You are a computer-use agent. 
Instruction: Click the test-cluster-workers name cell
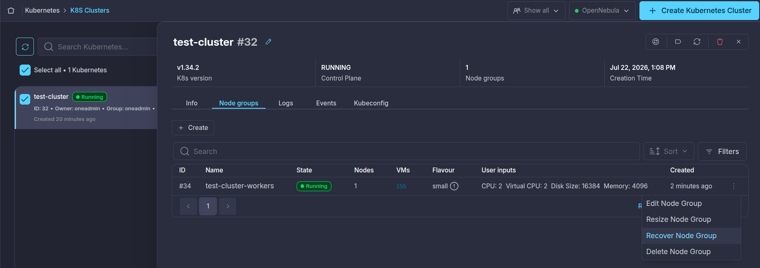pyautogui.click(x=240, y=186)
